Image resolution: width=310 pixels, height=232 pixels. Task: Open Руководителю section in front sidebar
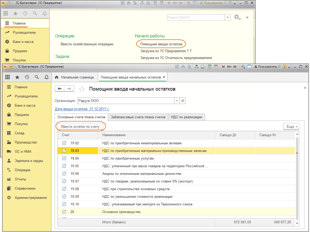[26, 96]
